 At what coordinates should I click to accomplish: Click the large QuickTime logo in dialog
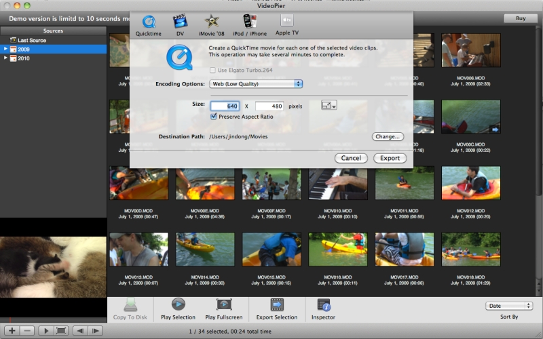click(x=179, y=58)
